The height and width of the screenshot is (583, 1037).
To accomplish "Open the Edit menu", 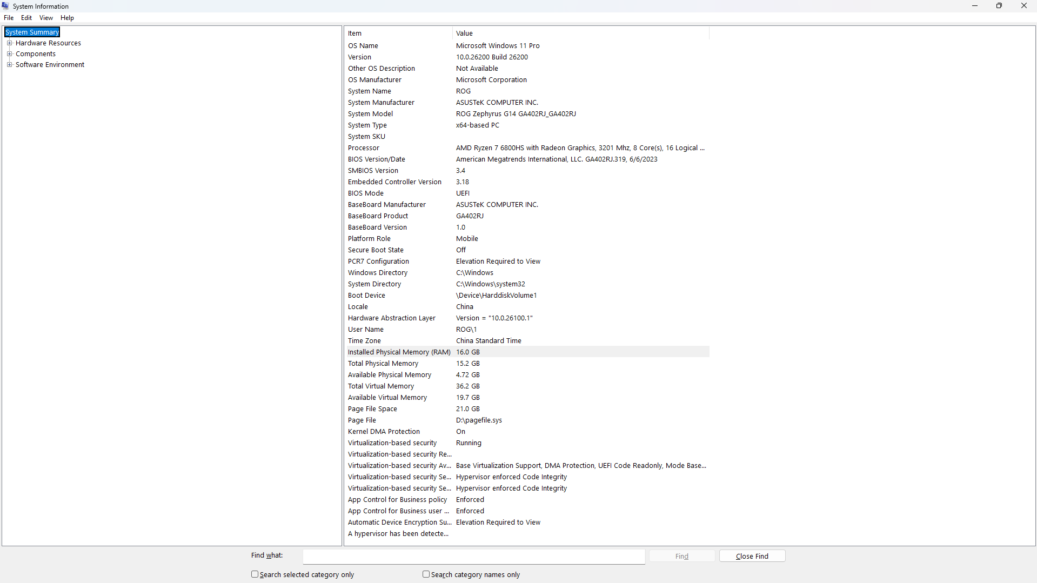I will click(26, 18).
